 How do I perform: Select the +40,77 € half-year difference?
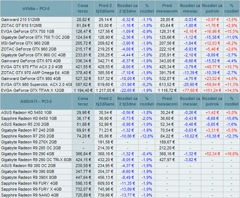[x=212, y=67]
